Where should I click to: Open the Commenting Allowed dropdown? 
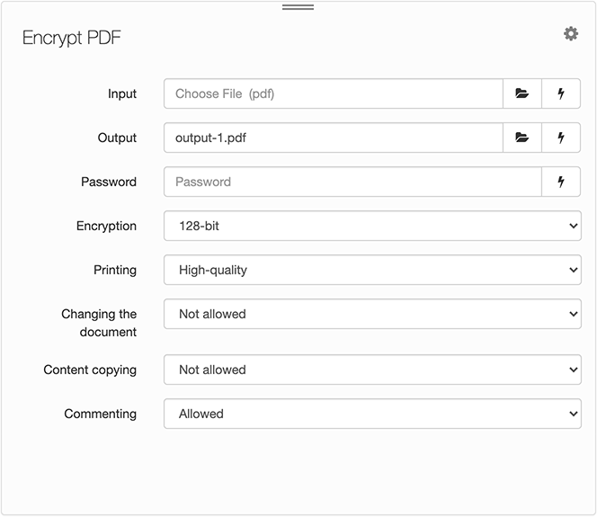(x=372, y=414)
